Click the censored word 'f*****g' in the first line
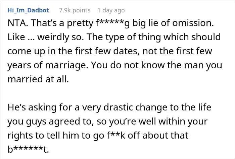The image size is (235, 159). (113, 23)
